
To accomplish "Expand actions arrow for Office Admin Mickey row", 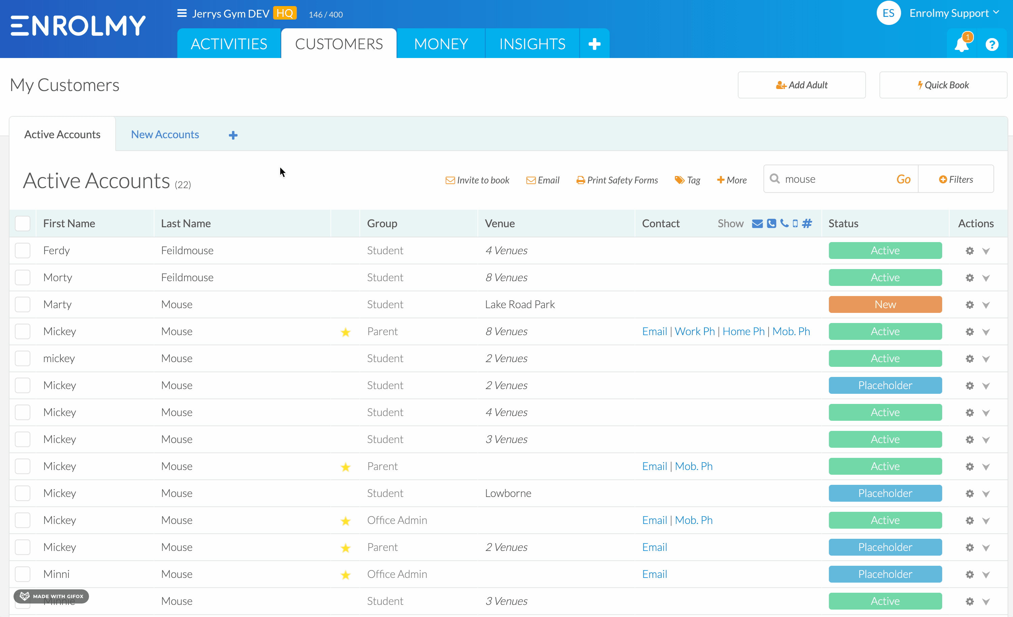I will click(986, 521).
